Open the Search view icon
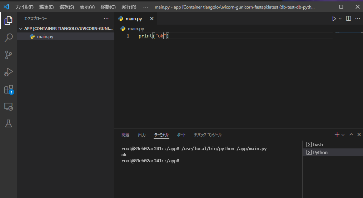This screenshot has height=198, width=363. pyautogui.click(x=9, y=38)
